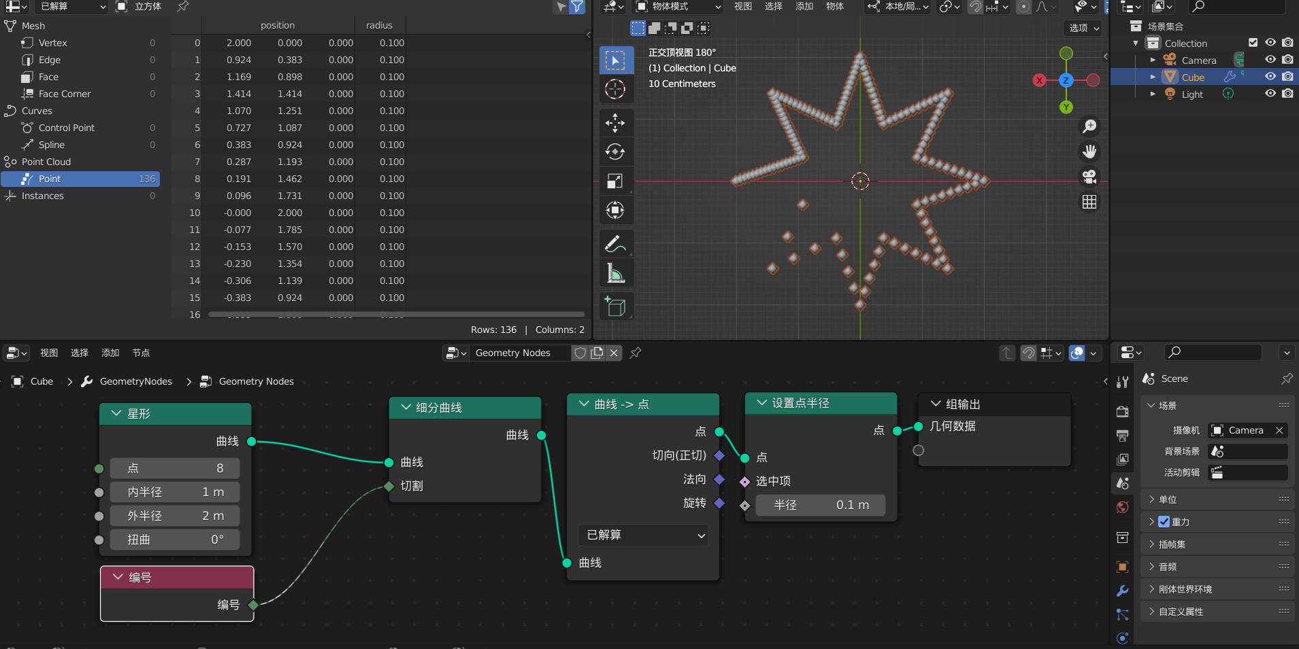The width and height of the screenshot is (1299, 649).
Task: Hide the Camera object with eye icon
Action: (x=1270, y=60)
